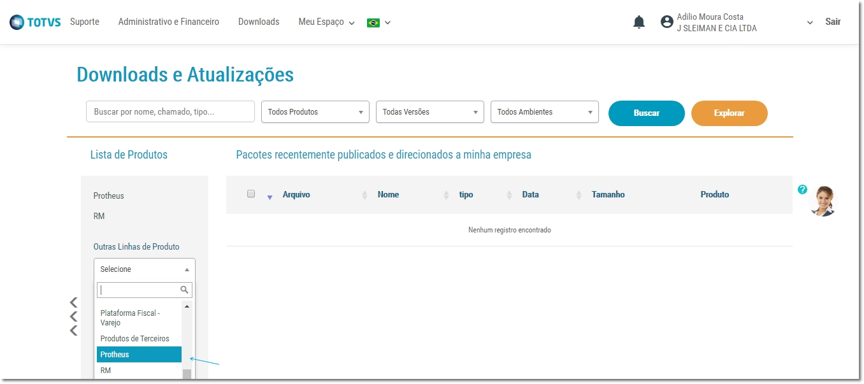
Task: Click the Buscar button
Action: pos(647,113)
